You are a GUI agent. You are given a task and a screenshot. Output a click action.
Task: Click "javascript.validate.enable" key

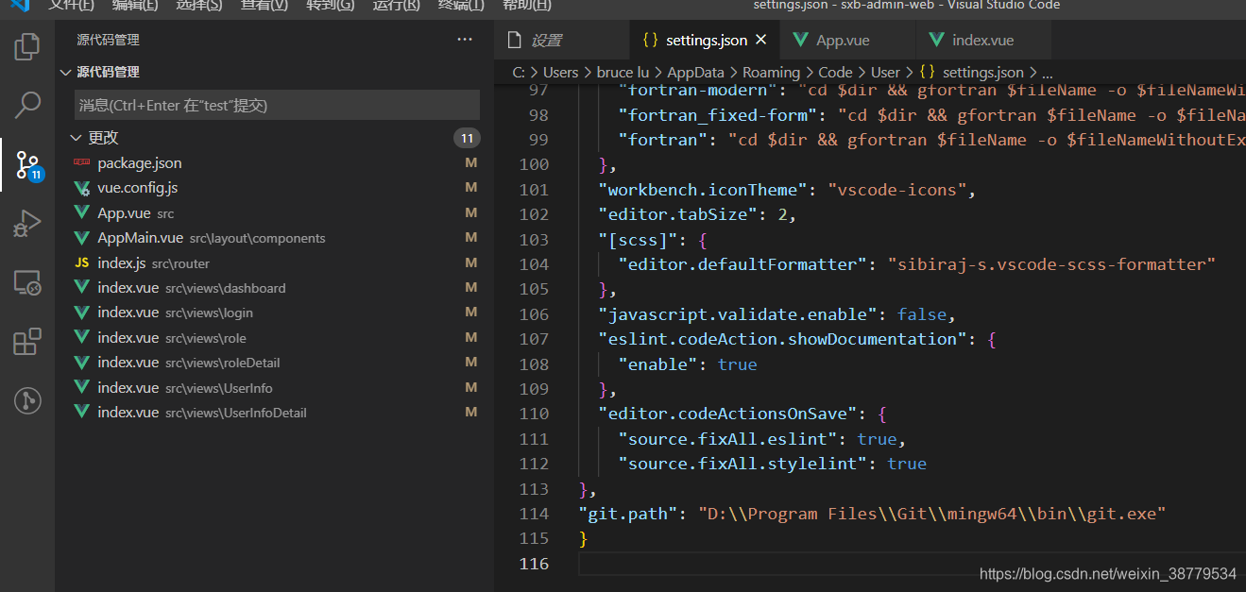[x=737, y=314]
